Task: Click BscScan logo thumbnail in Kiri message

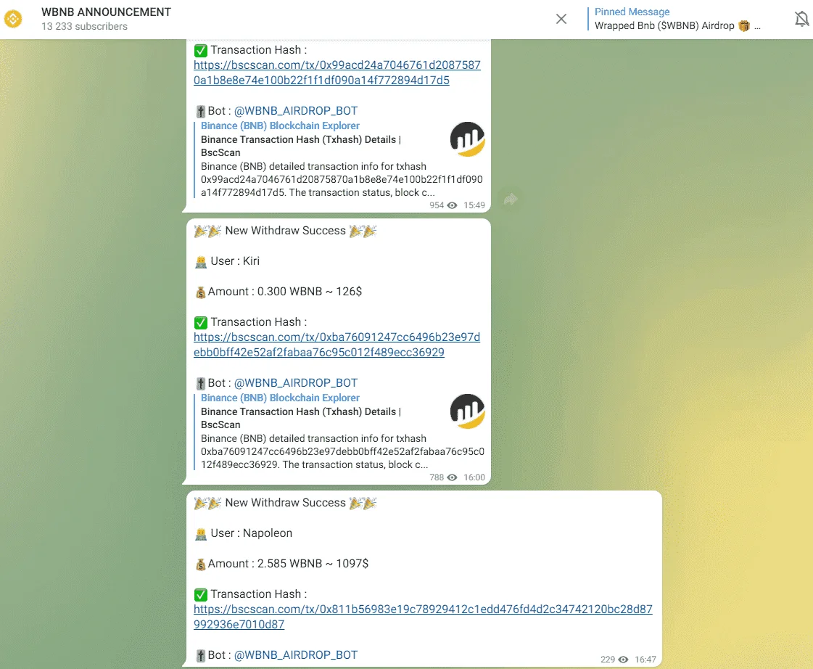Action: pos(467,411)
